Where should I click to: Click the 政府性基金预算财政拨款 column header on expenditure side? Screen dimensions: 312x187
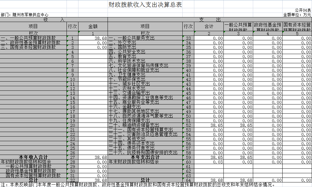coord(268,26)
